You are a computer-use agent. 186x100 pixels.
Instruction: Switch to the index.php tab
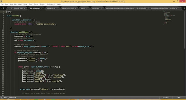[x=96, y=8]
